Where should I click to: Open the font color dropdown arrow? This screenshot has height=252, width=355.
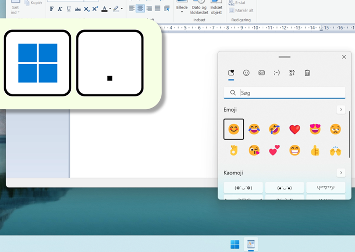pyautogui.click(x=110, y=9)
